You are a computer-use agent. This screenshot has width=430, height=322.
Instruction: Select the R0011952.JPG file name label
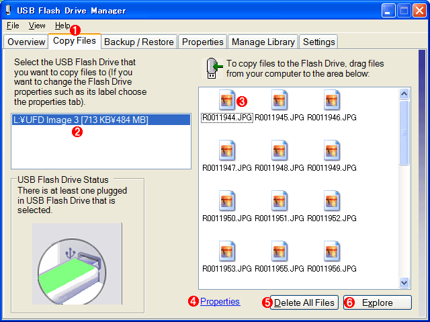pos(331,218)
